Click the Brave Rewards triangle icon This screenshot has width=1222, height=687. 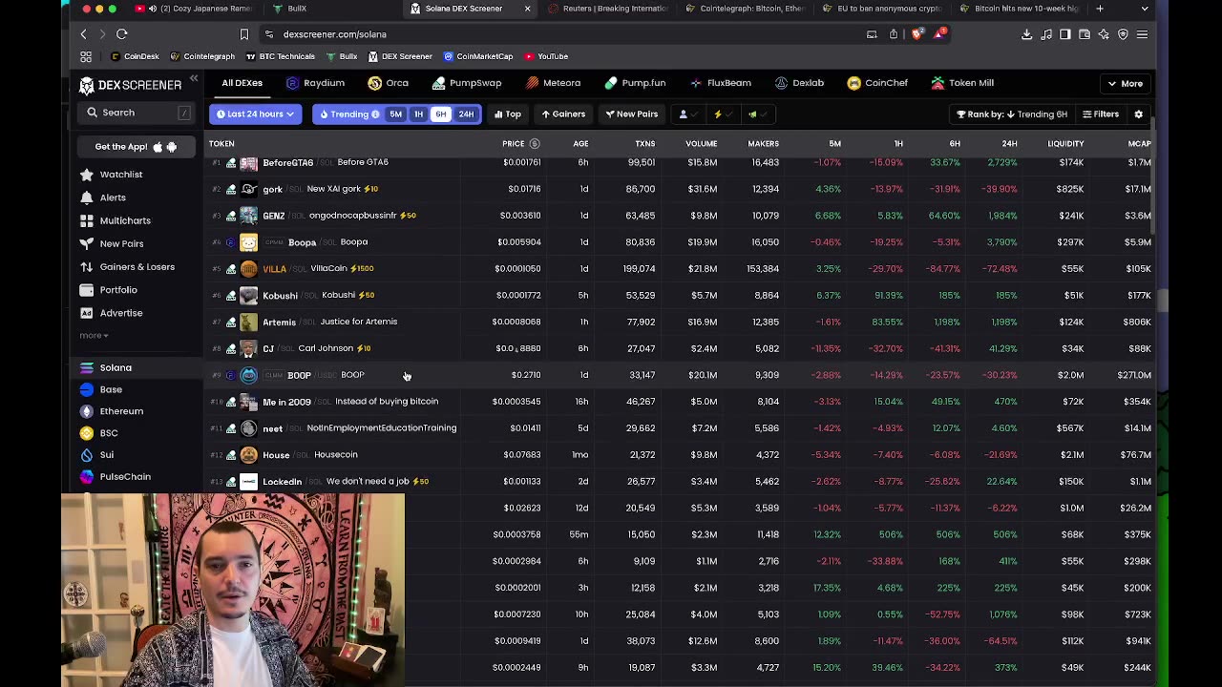(941, 34)
